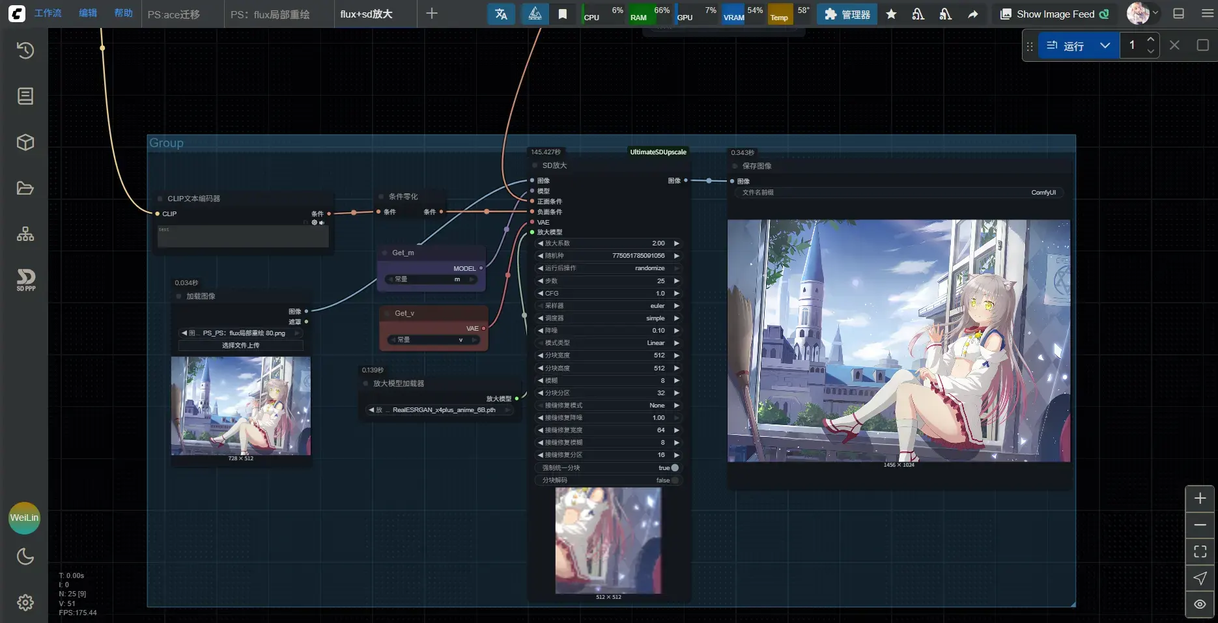The width and height of the screenshot is (1218, 623).
Task: Open the 工作流 menu
Action: [48, 13]
